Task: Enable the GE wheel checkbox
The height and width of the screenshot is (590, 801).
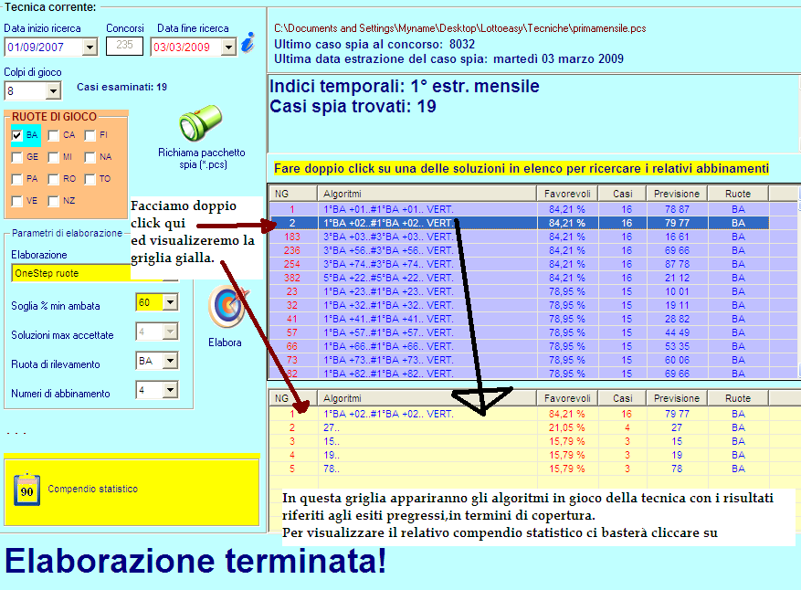Action: point(16,157)
